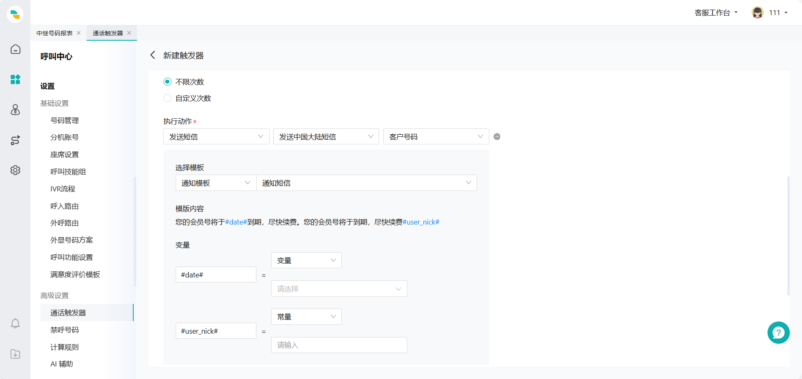Click the customer profile icon in sidebar
802x379 pixels.
[x=15, y=110]
